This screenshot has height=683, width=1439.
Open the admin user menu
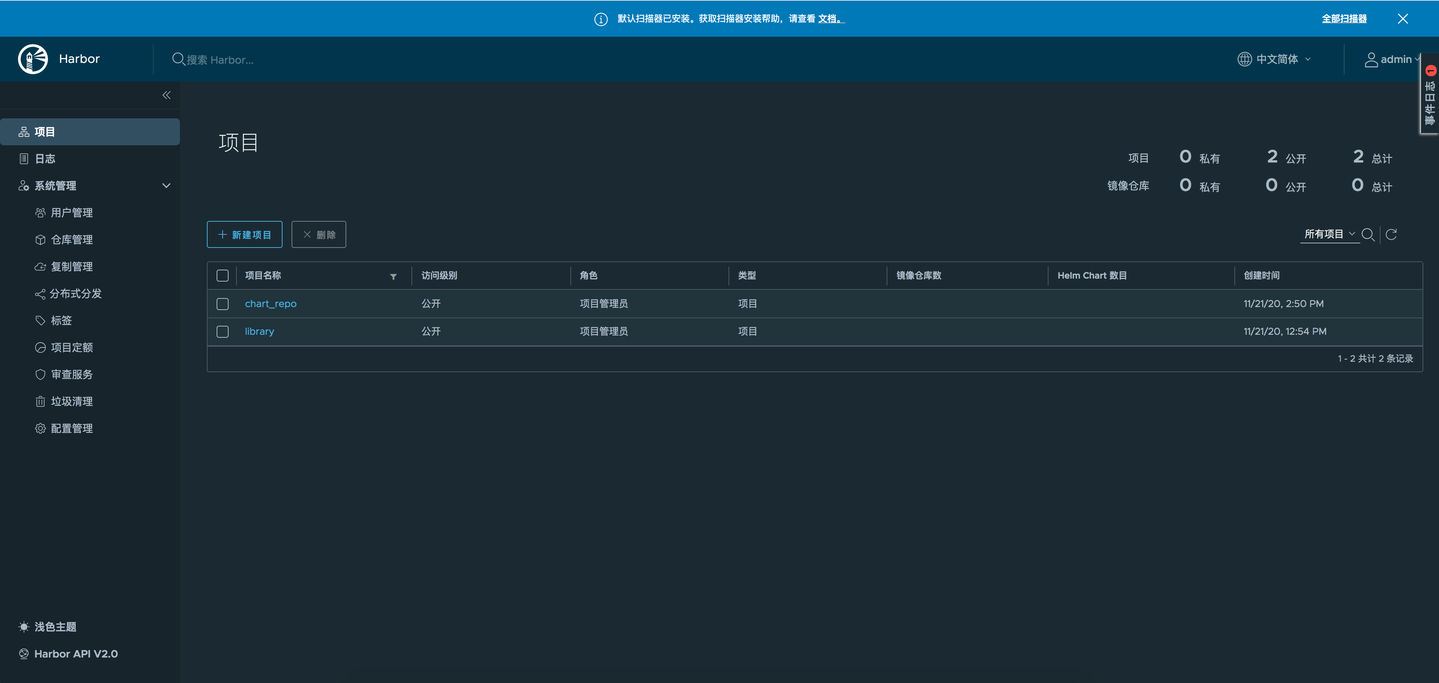1392,59
